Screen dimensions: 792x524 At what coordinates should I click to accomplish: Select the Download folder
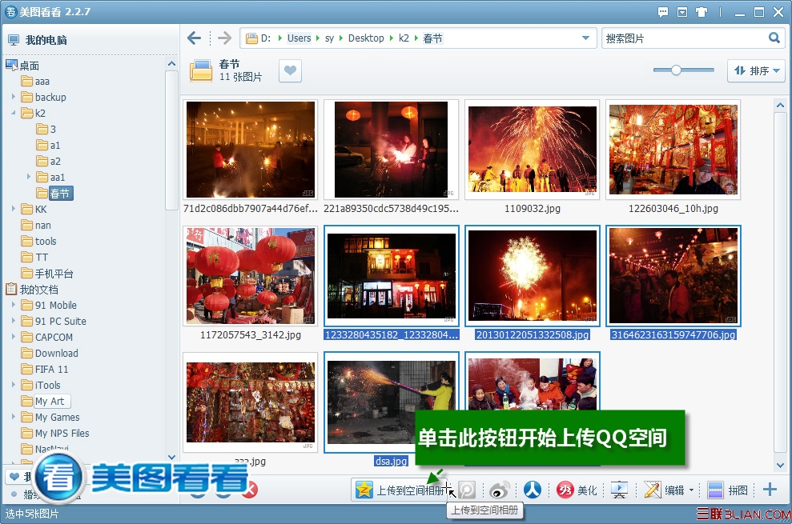coord(50,354)
